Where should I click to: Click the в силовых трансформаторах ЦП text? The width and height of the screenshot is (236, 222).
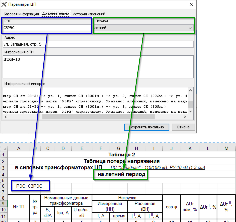pos(59,167)
